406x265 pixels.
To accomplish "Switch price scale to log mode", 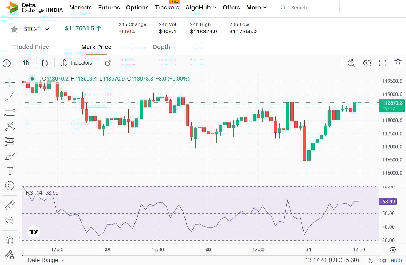I will pyautogui.click(x=382, y=260).
